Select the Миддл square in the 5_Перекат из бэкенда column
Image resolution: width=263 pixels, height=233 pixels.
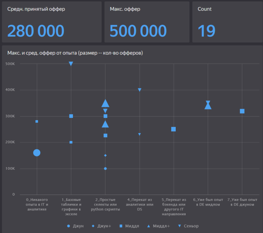click(173, 129)
